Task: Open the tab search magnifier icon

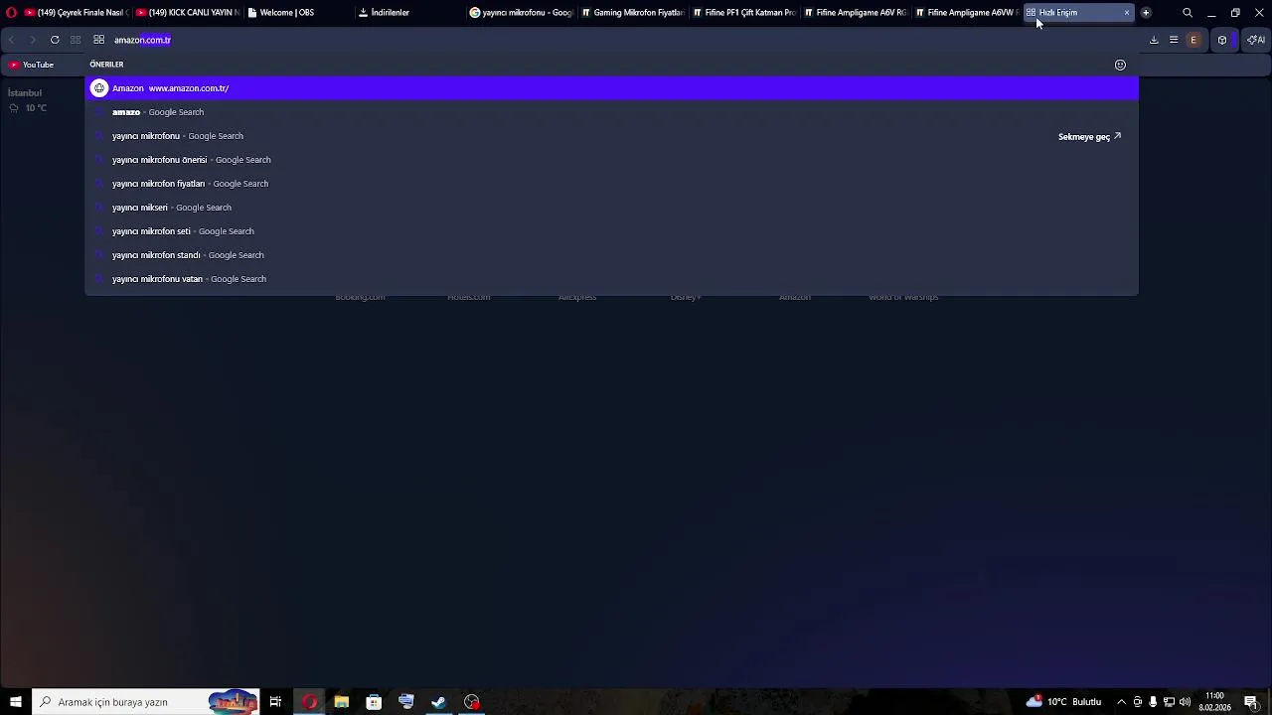Action: click(1188, 13)
